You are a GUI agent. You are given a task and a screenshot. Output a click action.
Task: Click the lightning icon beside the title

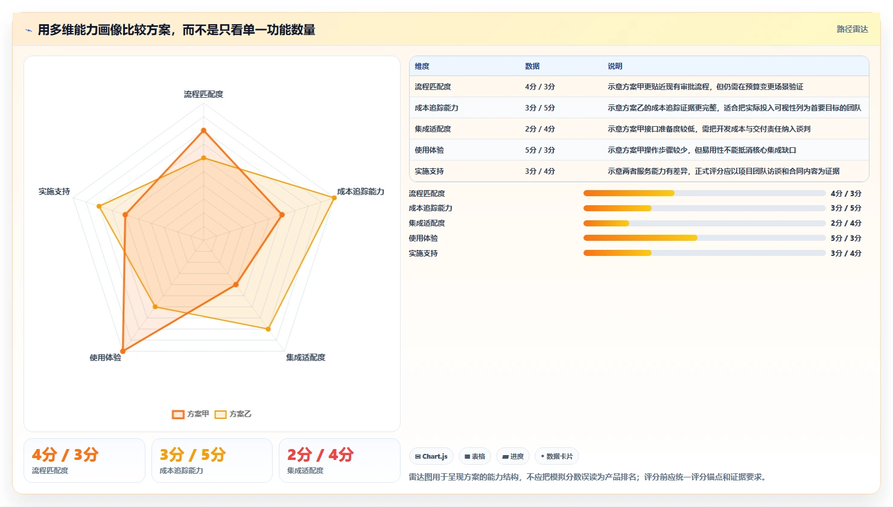click(x=28, y=30)
